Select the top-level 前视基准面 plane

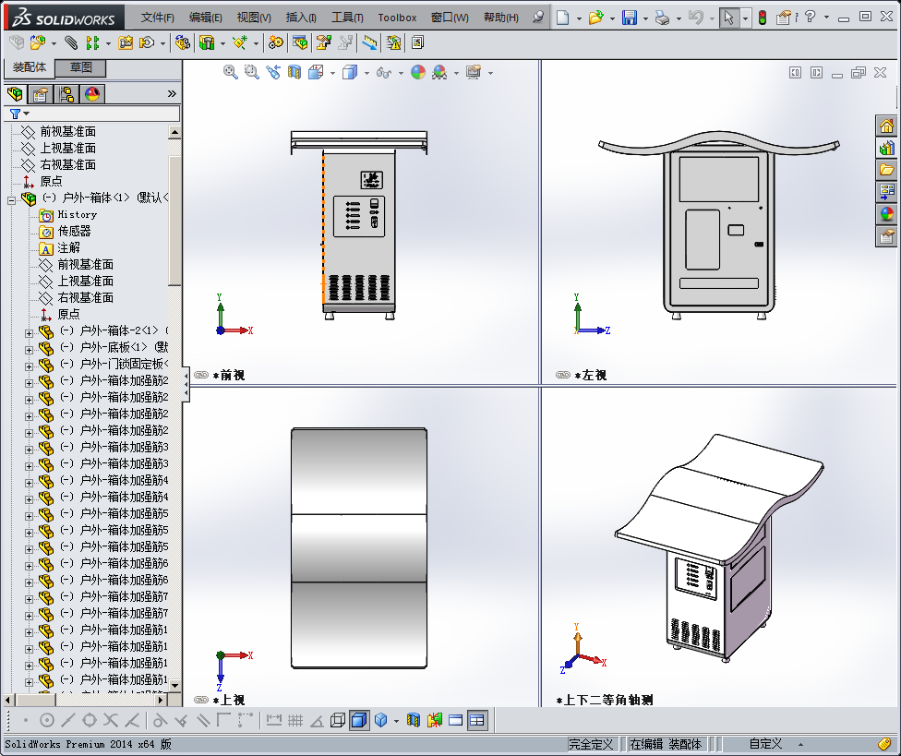click(67, 132)
